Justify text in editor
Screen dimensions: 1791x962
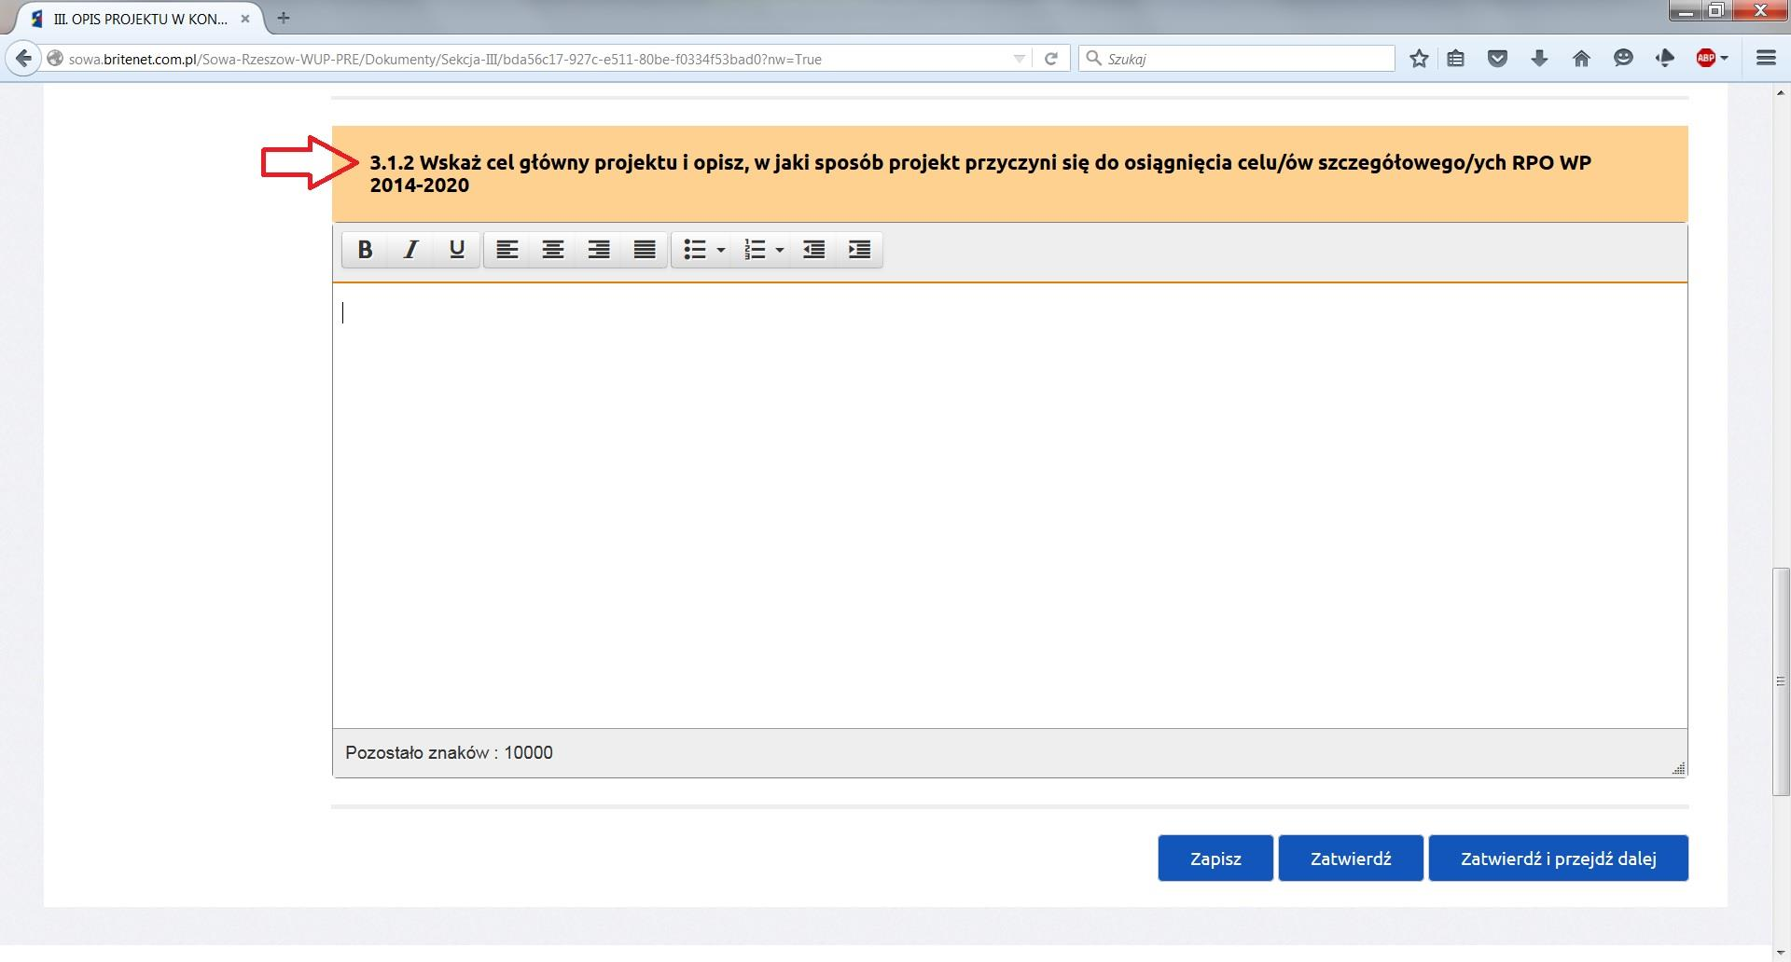[645, 250]
